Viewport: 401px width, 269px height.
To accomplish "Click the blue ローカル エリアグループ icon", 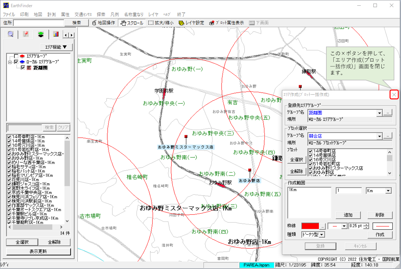I will click(22, 62).
